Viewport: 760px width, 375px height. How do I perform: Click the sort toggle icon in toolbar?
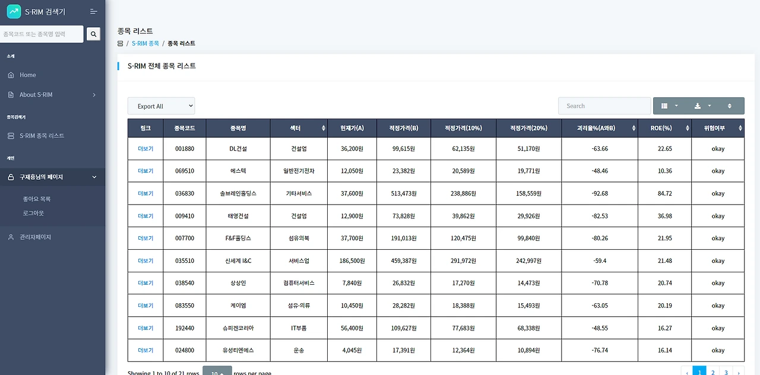click(730, 106)
